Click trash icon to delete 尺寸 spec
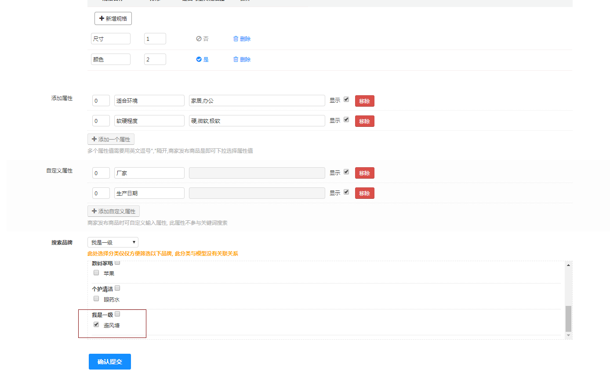610x377 pixels. coord(236,39)
